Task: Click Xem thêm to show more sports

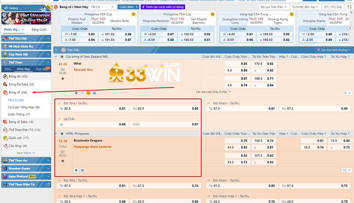Action: (24, 153)
